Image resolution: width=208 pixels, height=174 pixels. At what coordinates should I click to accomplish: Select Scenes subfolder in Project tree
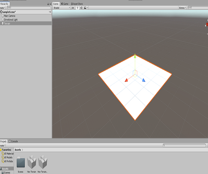[7, 173]
